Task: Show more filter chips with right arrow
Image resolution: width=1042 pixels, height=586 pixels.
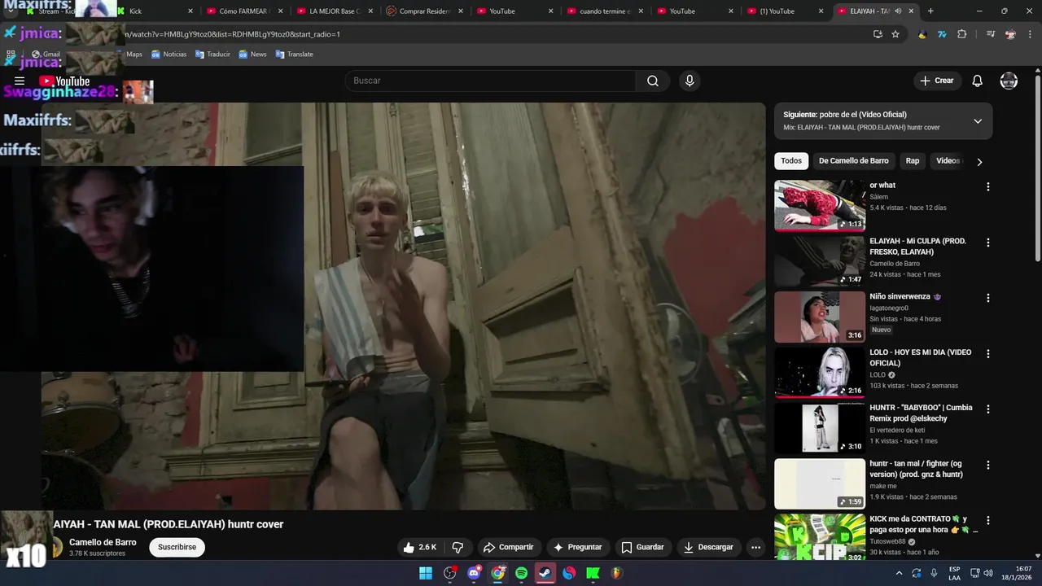Action: [x=979, y=161]
